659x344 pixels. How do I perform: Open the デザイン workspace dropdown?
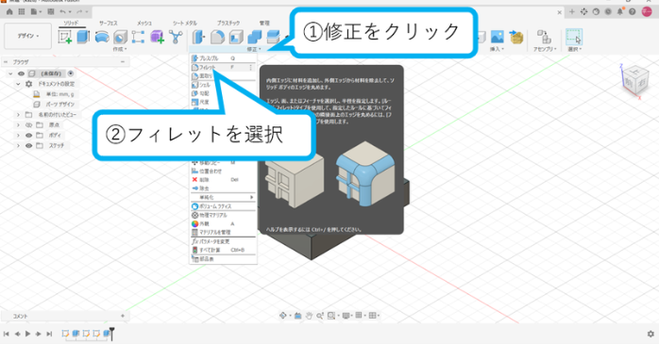[27, 36]
